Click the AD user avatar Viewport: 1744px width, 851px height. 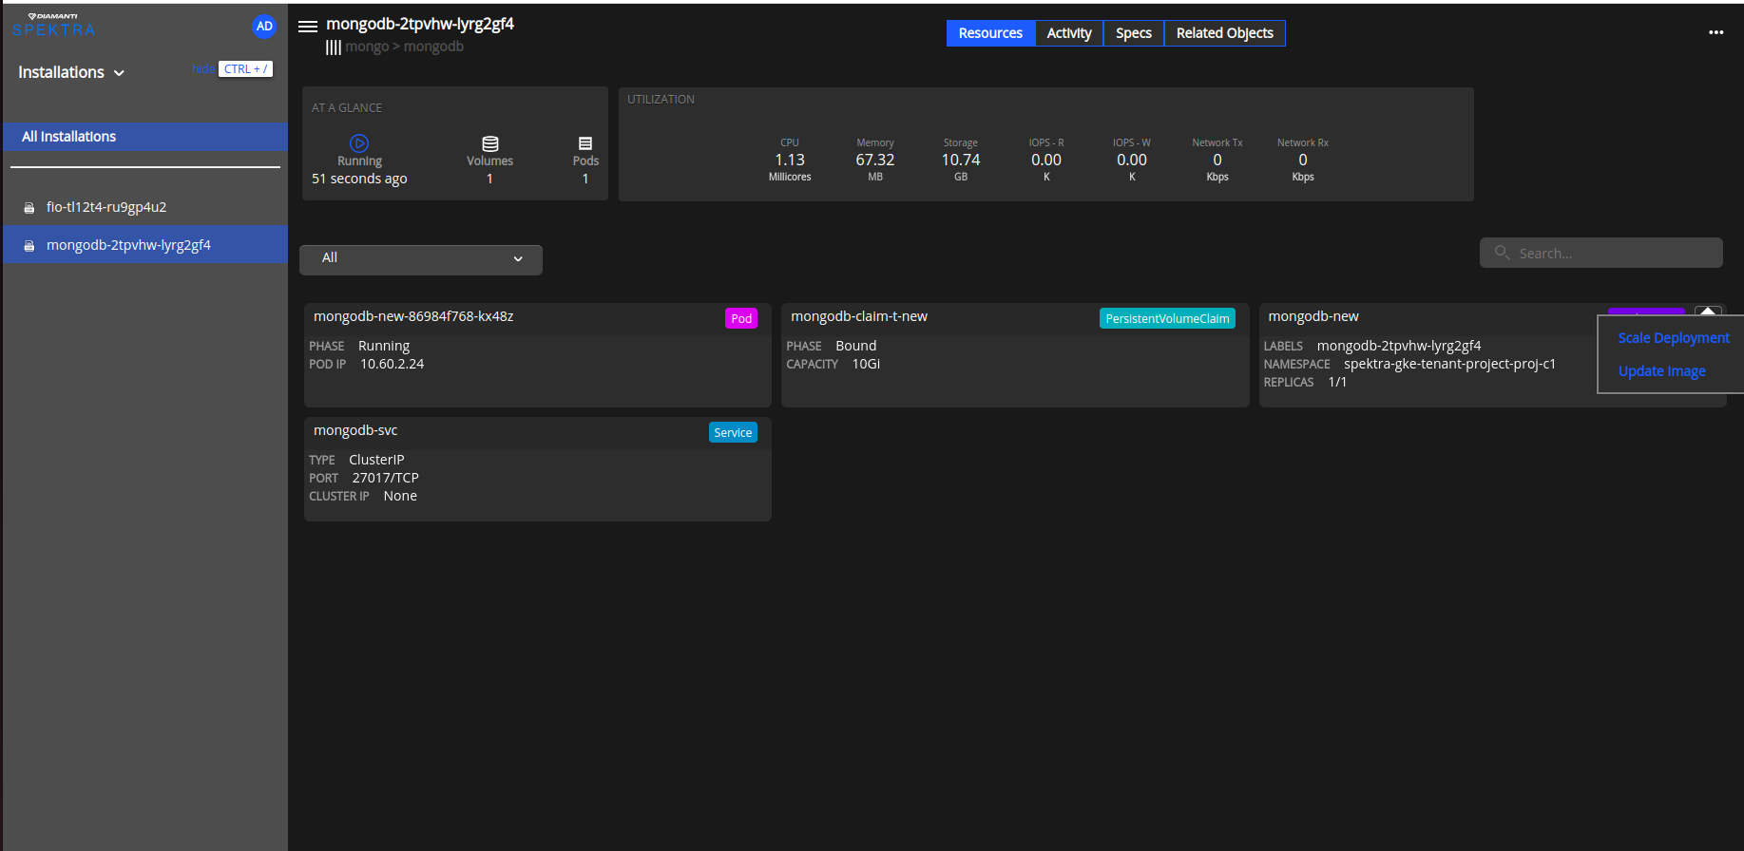[x=264, y=27]
